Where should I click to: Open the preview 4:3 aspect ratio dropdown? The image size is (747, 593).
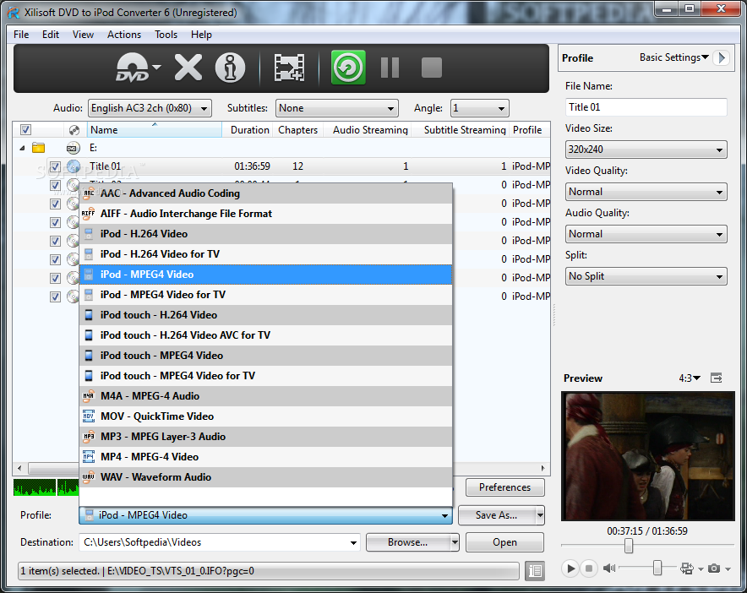690,378
